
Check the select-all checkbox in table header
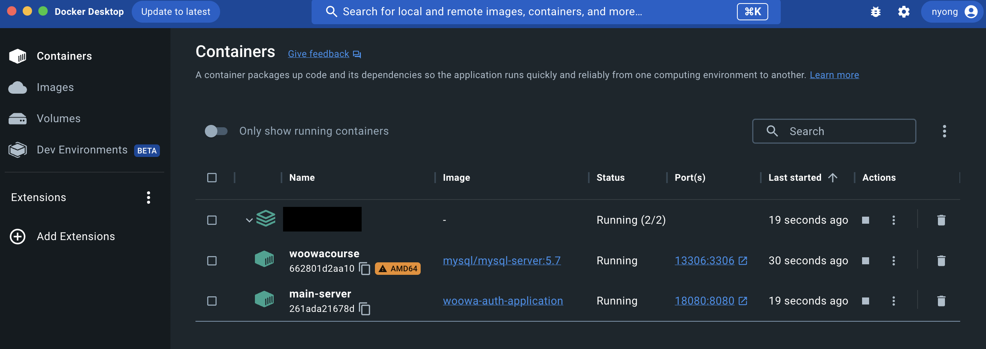point(212,178)
